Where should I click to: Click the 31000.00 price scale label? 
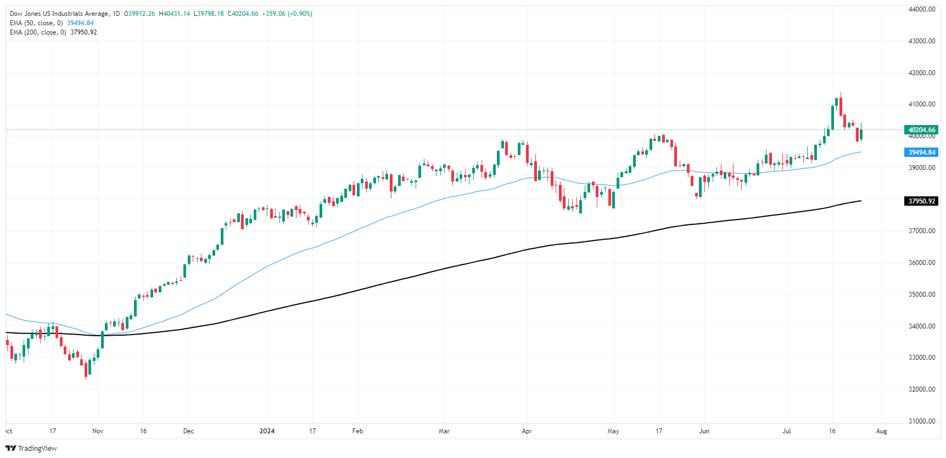tap(921, 421)
